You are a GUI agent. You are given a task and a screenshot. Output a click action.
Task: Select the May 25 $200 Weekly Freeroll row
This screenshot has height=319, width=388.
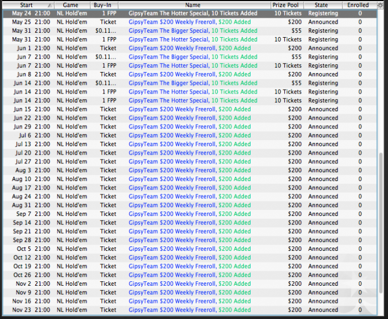coord(190,22)
